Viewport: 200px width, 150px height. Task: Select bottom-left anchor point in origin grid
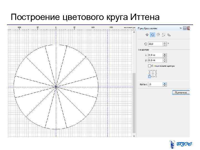coord(149,77)
